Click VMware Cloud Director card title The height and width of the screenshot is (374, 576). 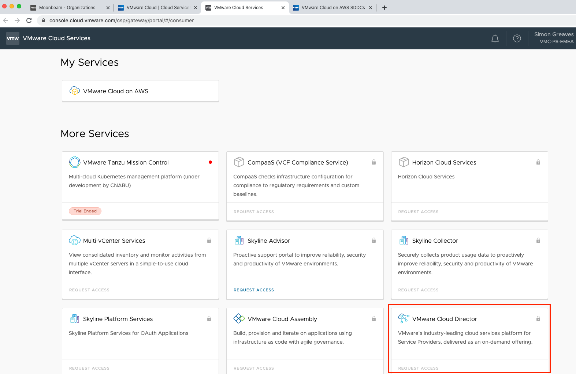point(445,319)
